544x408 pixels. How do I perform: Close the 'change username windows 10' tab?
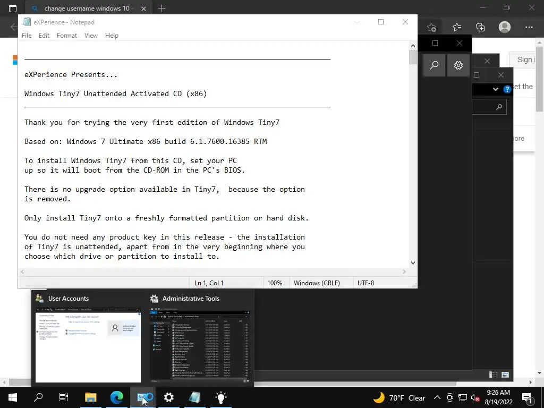point(143,8)
